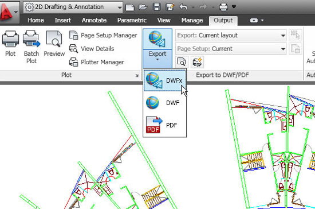
Task: Open the Undo history dropdown arrow
Action: coord(193,7)
